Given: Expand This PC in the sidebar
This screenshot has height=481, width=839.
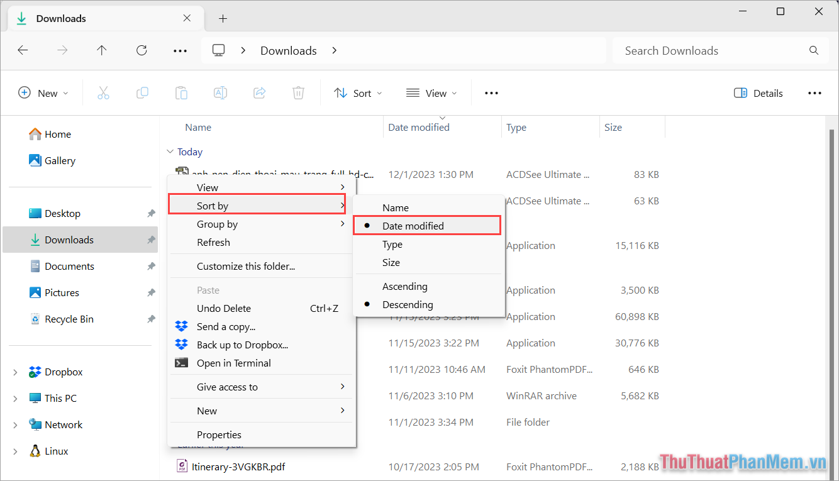Looking at the screenshot, I should (15, 398).
